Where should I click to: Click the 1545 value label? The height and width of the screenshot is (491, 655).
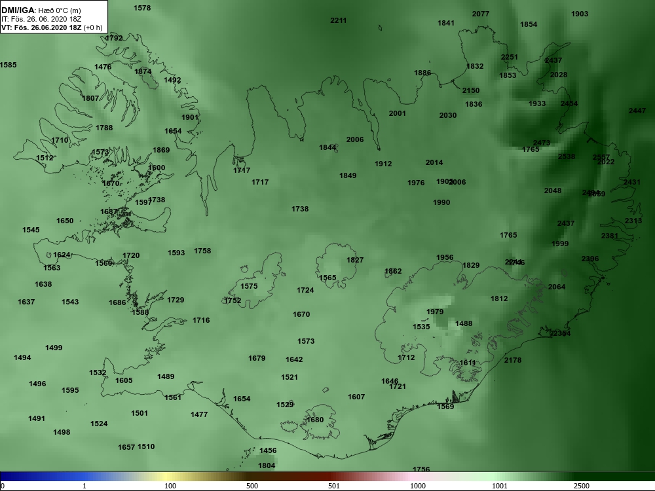[x=31, y=230]
